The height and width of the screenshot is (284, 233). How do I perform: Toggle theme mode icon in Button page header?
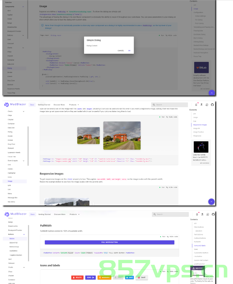[208, 214]
